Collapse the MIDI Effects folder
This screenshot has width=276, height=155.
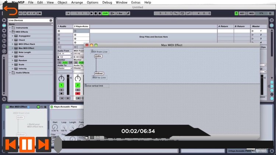click(x=10, y=32)
